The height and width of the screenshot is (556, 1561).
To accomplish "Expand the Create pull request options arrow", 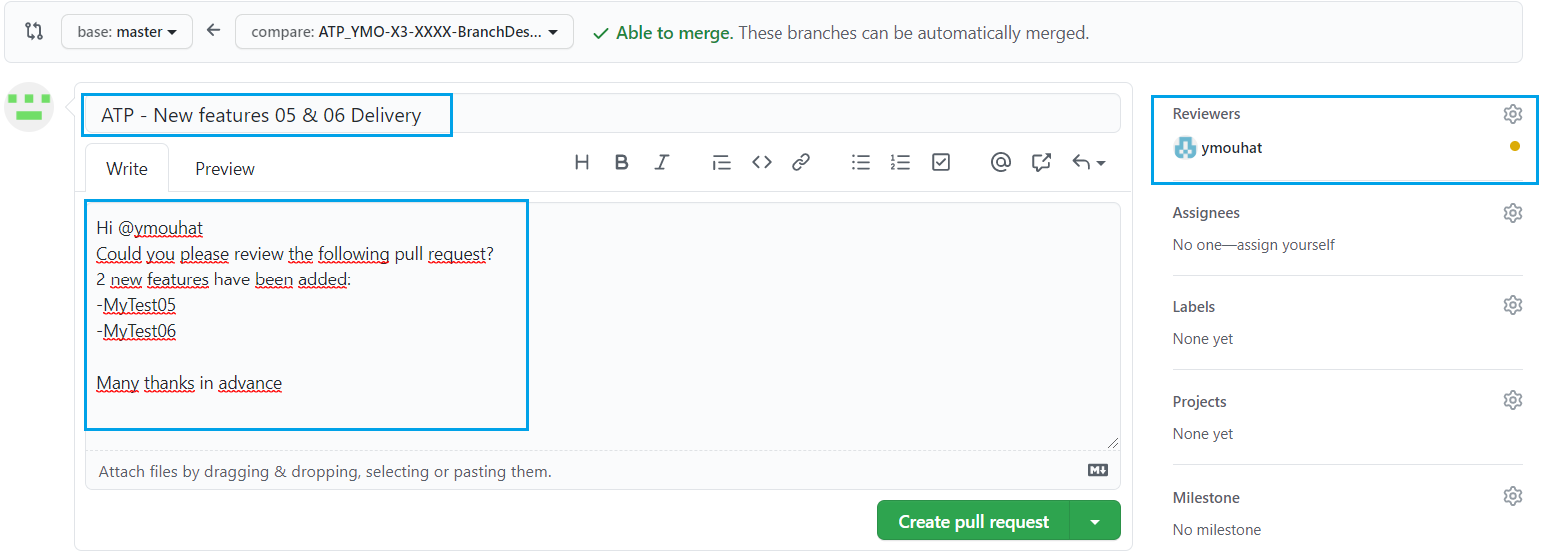I will coord(1095,521).
